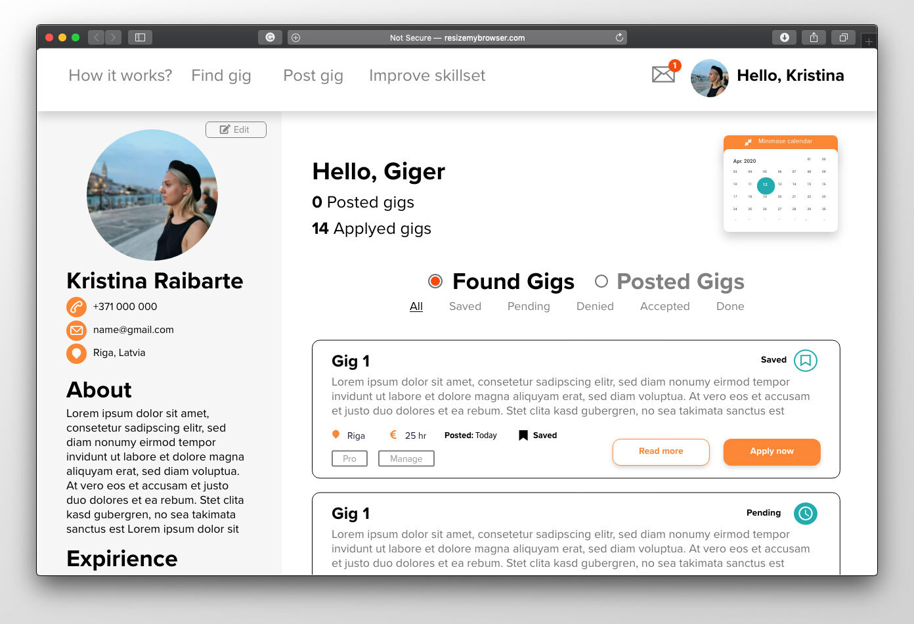The image size is (914, 624).
Task: Click the teal clock Pending icon
Action: pos(806,513)
